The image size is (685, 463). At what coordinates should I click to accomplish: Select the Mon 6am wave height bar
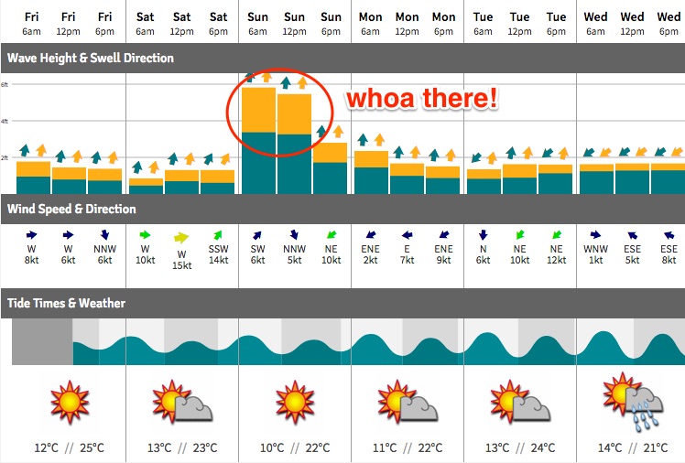click(371, 172)
